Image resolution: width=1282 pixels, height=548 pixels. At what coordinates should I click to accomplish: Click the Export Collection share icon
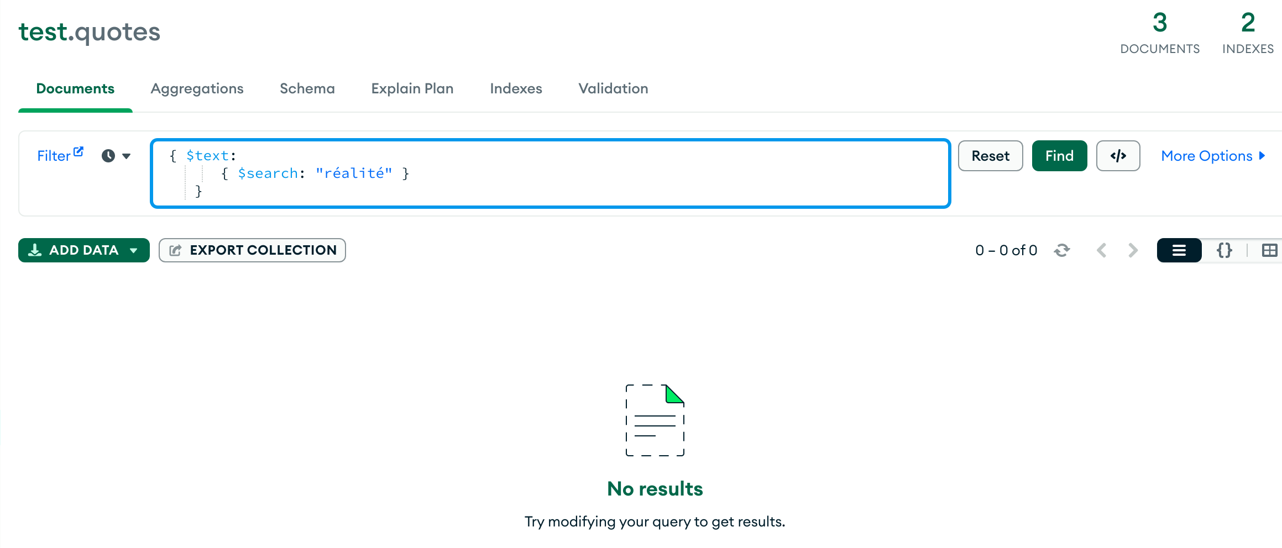click(175, 250)
